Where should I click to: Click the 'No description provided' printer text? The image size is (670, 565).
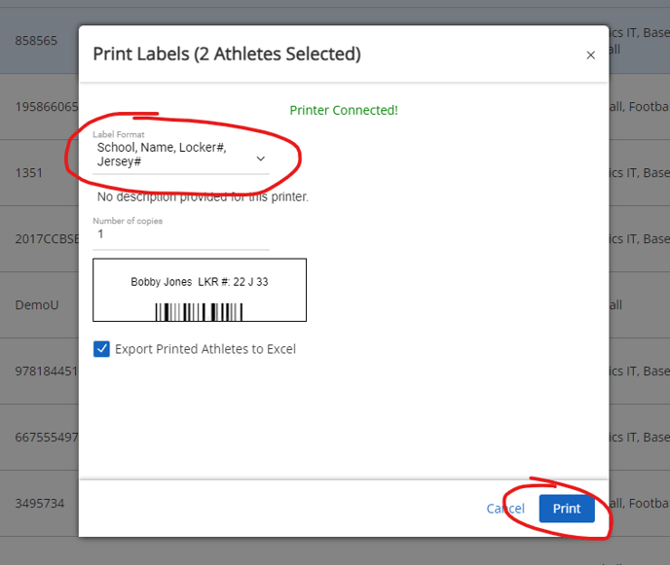[x=203, y=197]
